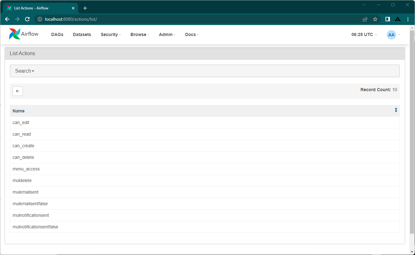Viewport: 415px width, 255px height.
Task: Open the Browse dropdown menu
Action: click(x=140, y=34)
